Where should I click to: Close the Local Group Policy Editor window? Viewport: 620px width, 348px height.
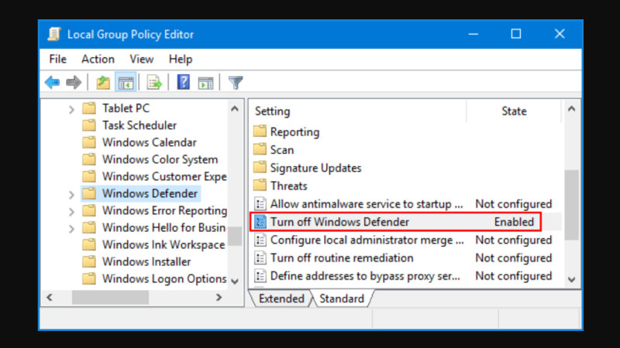(560, 34)
